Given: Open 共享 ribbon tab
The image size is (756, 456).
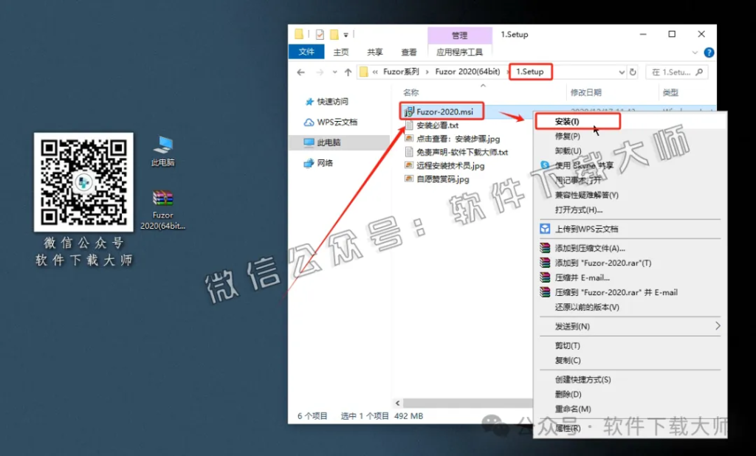Looking at the screenshot, I should coord(374,52).
